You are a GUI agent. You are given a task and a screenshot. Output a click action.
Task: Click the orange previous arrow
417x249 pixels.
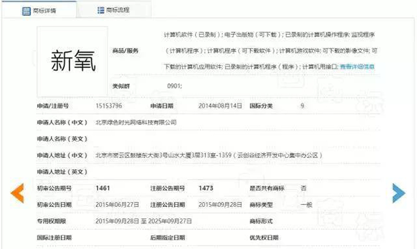(x=17, y=192)
